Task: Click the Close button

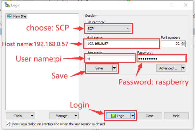Action: pyautogui.click(x=150, y=116)
